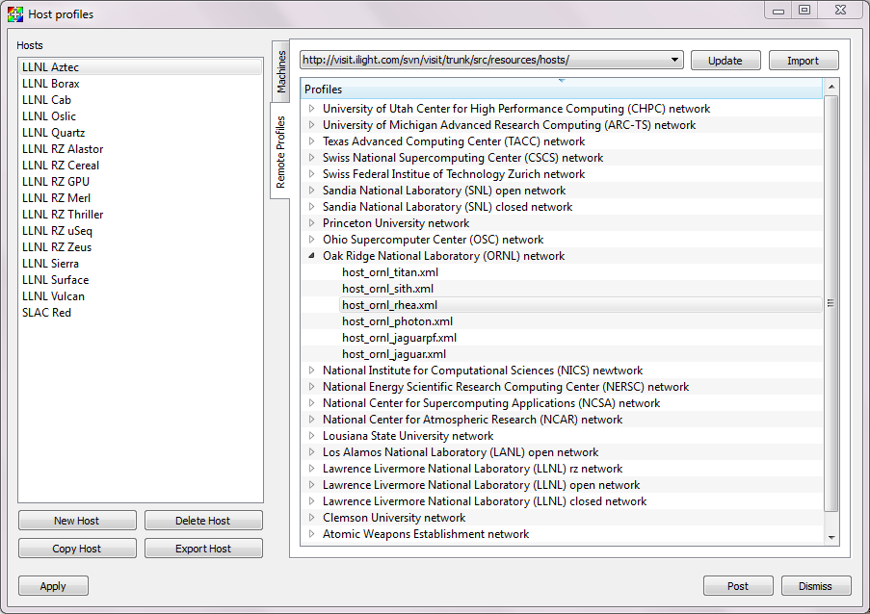The height and width of the screenshot is (614, 870).
Task: Click the scrollbar up arrow
Action: (x=831, y=87)
